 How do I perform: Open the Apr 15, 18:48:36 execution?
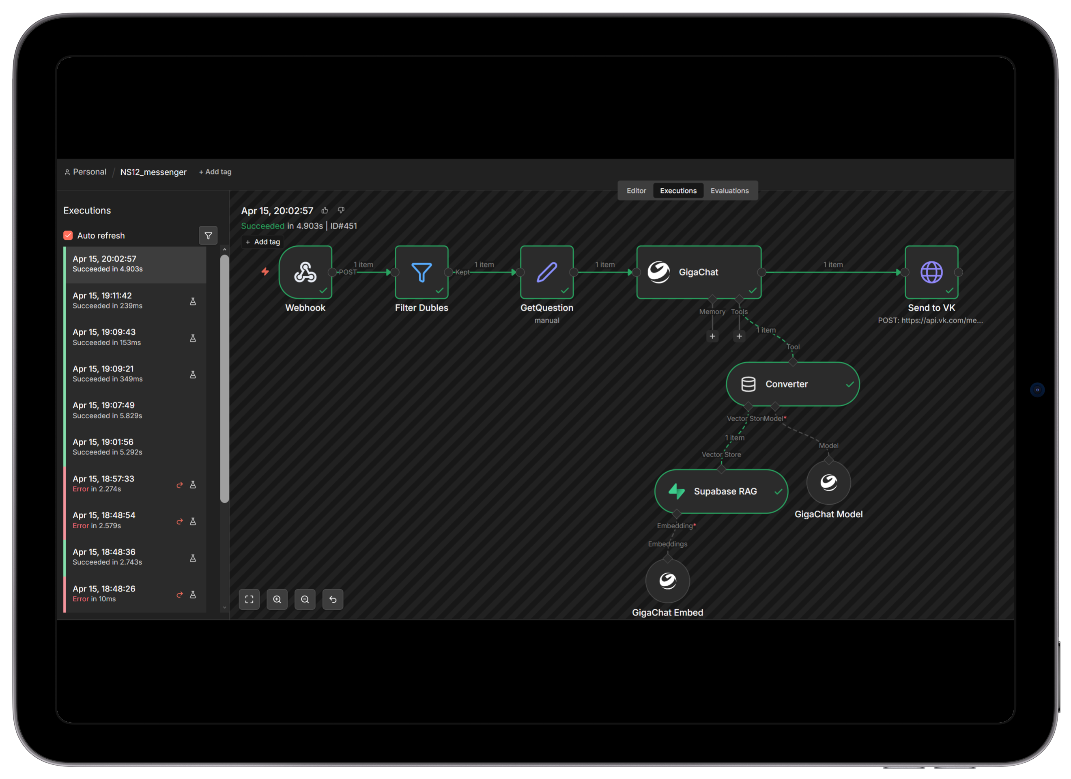coord(135,557)
